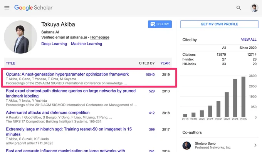Click VIEW ALL citations link
The width and height of the screenshot is (262, 152).
coord(249,40)
